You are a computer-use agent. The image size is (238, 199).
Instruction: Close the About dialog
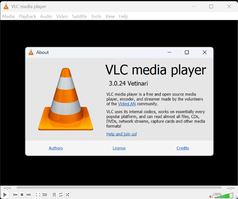coord(204,52)
